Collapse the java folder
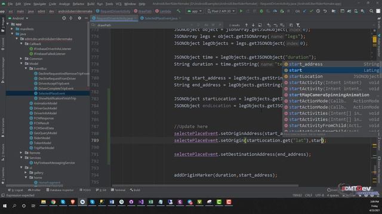 click(12, 34)
